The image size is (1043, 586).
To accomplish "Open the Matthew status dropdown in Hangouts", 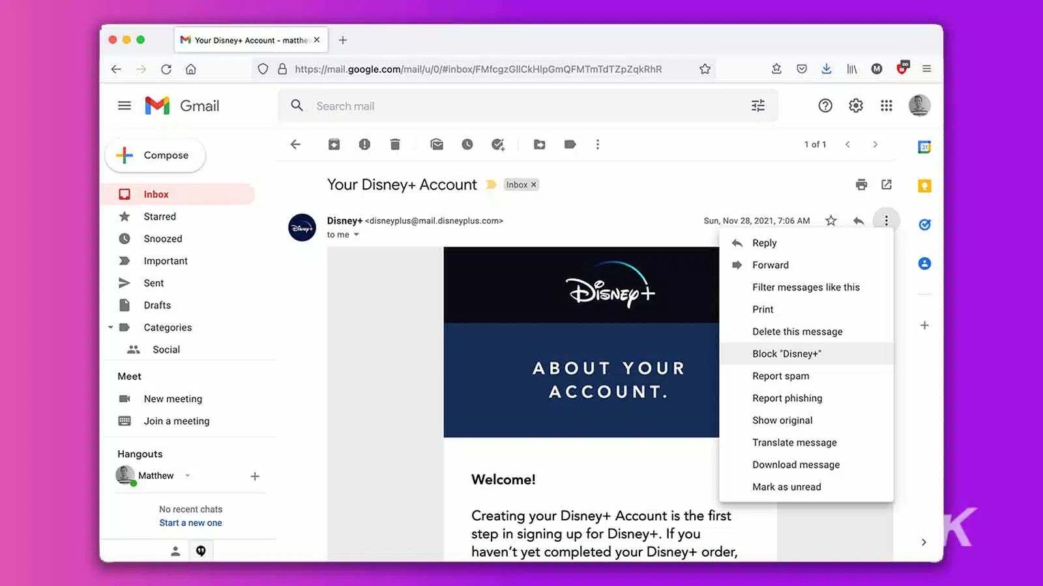I will tap(186, 475).
